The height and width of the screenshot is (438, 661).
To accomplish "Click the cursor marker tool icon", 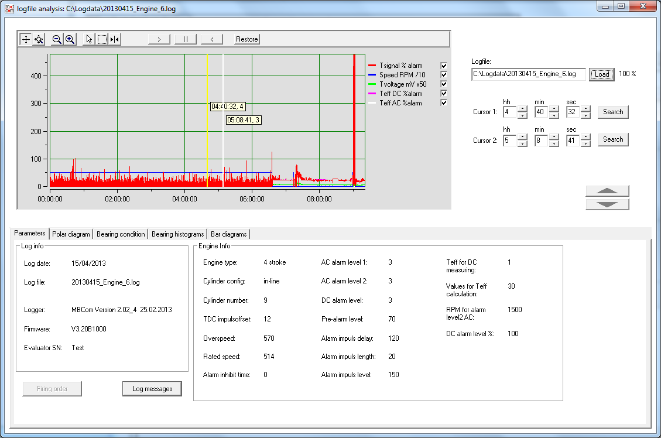I will (115, 39).
